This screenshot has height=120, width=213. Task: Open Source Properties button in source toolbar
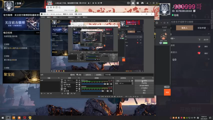pos(73,75)
